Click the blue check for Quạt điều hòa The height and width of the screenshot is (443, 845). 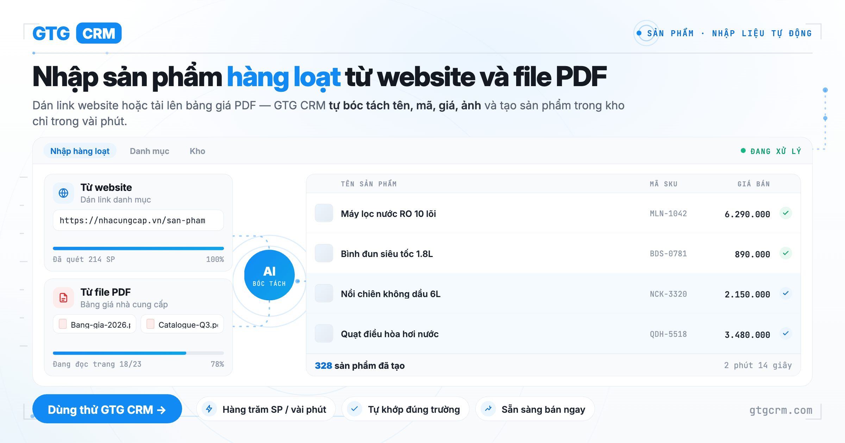point(786,333)
